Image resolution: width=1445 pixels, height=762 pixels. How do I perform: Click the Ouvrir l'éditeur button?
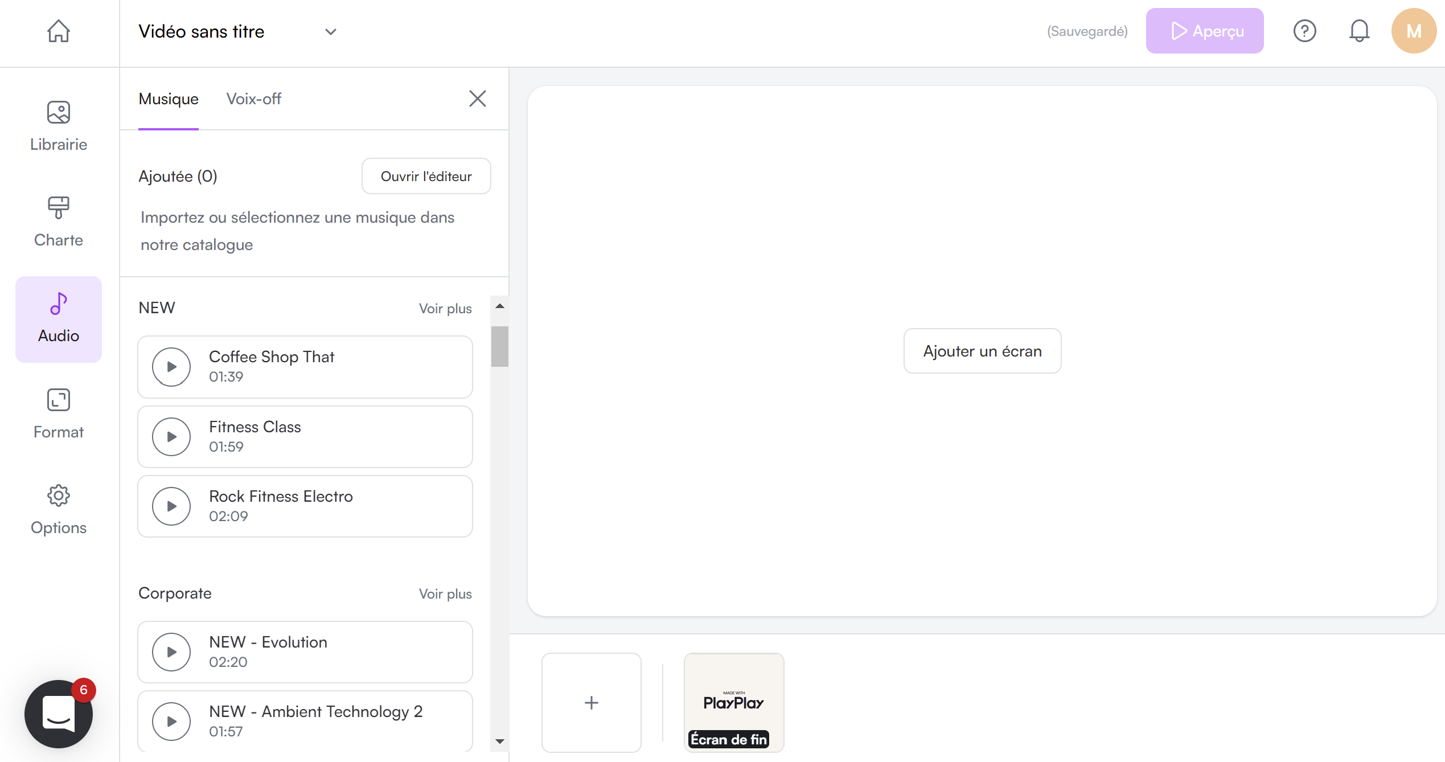(426, 176)
